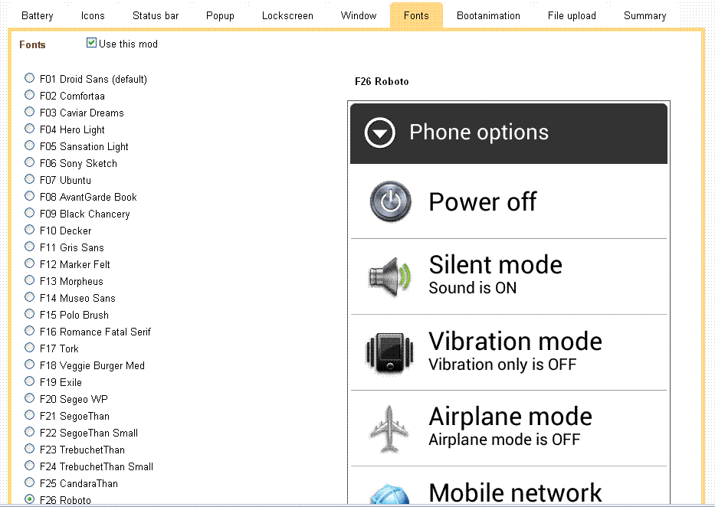Choose F18 Veggie Burger Med font
This screenshot has width=715, height=507.
30,365
